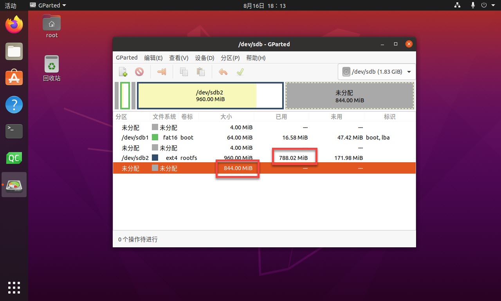Maximize the GParted window
The width and height of the screenshot is (501, 301).
[x=396, y=44]
